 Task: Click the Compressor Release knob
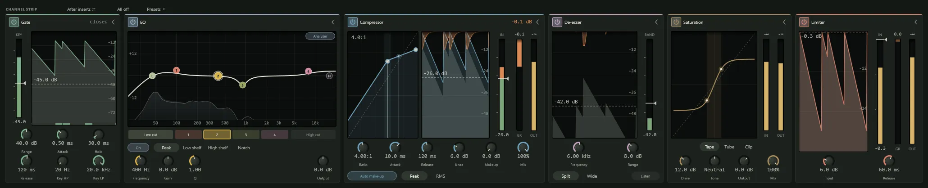[427, 147]
